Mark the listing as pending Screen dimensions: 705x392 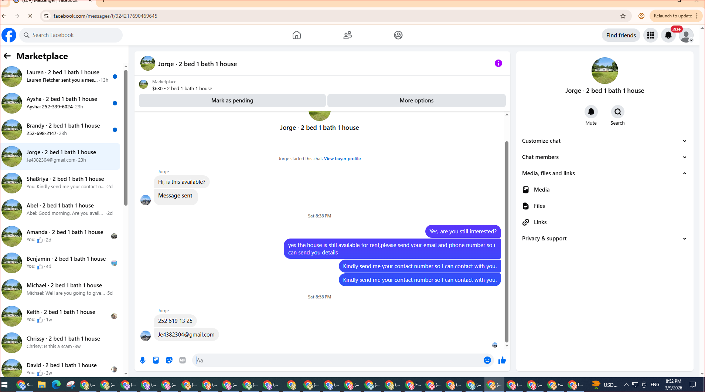click(x=232, y=101)
